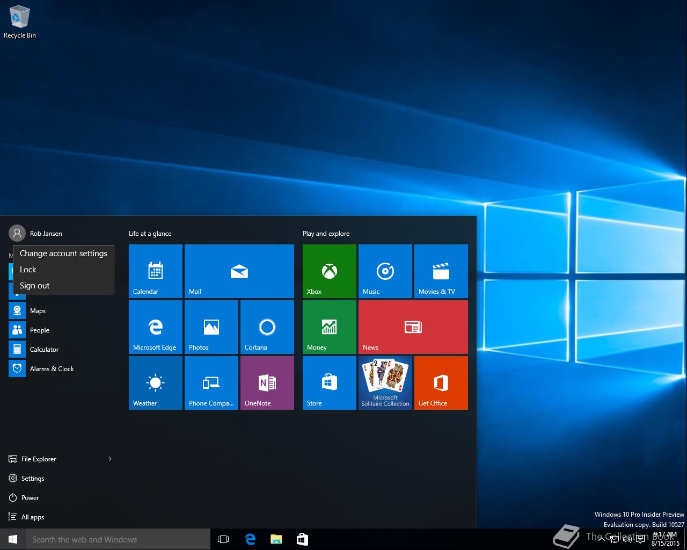The height and width of the screenshot is (550, 687).
Task: Open the Get Office tile
Action: coord(441,383)
